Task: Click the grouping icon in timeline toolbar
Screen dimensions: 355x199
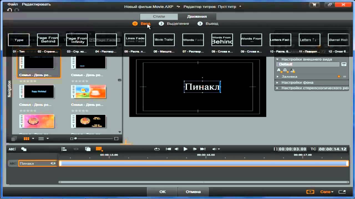Action: (x=76, y=149)
